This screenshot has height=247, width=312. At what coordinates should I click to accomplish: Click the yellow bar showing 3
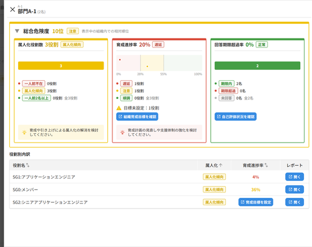(x=61, y=65)
